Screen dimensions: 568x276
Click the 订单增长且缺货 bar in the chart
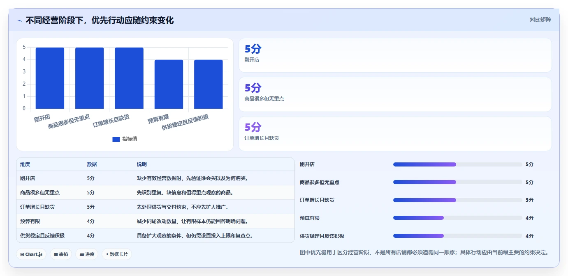(129, 78)
